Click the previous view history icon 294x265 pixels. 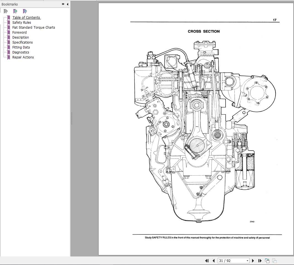point(267,260)
